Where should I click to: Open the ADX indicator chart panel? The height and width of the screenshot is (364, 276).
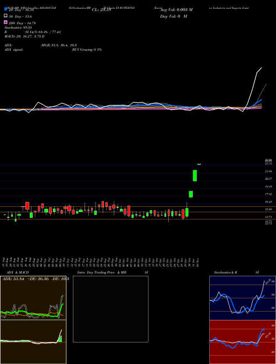pos(33,298)
